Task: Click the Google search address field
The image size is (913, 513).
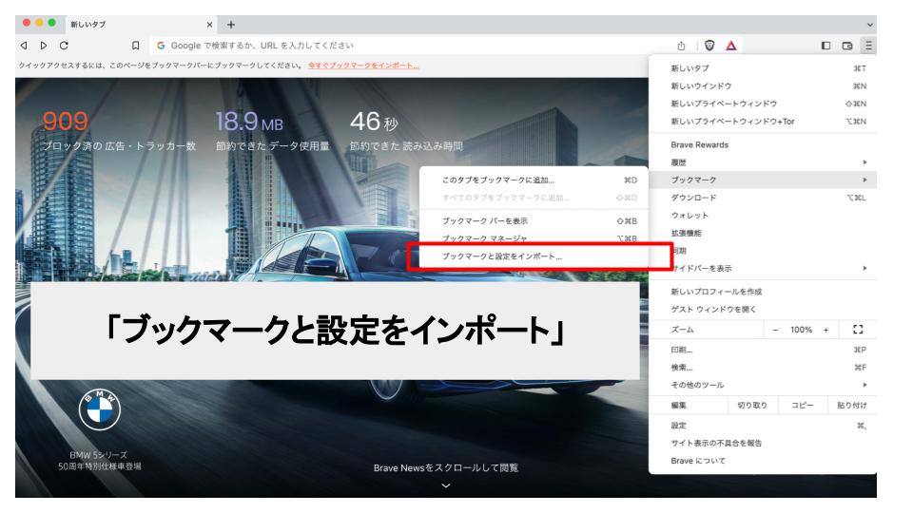Action: coord(408,46)
